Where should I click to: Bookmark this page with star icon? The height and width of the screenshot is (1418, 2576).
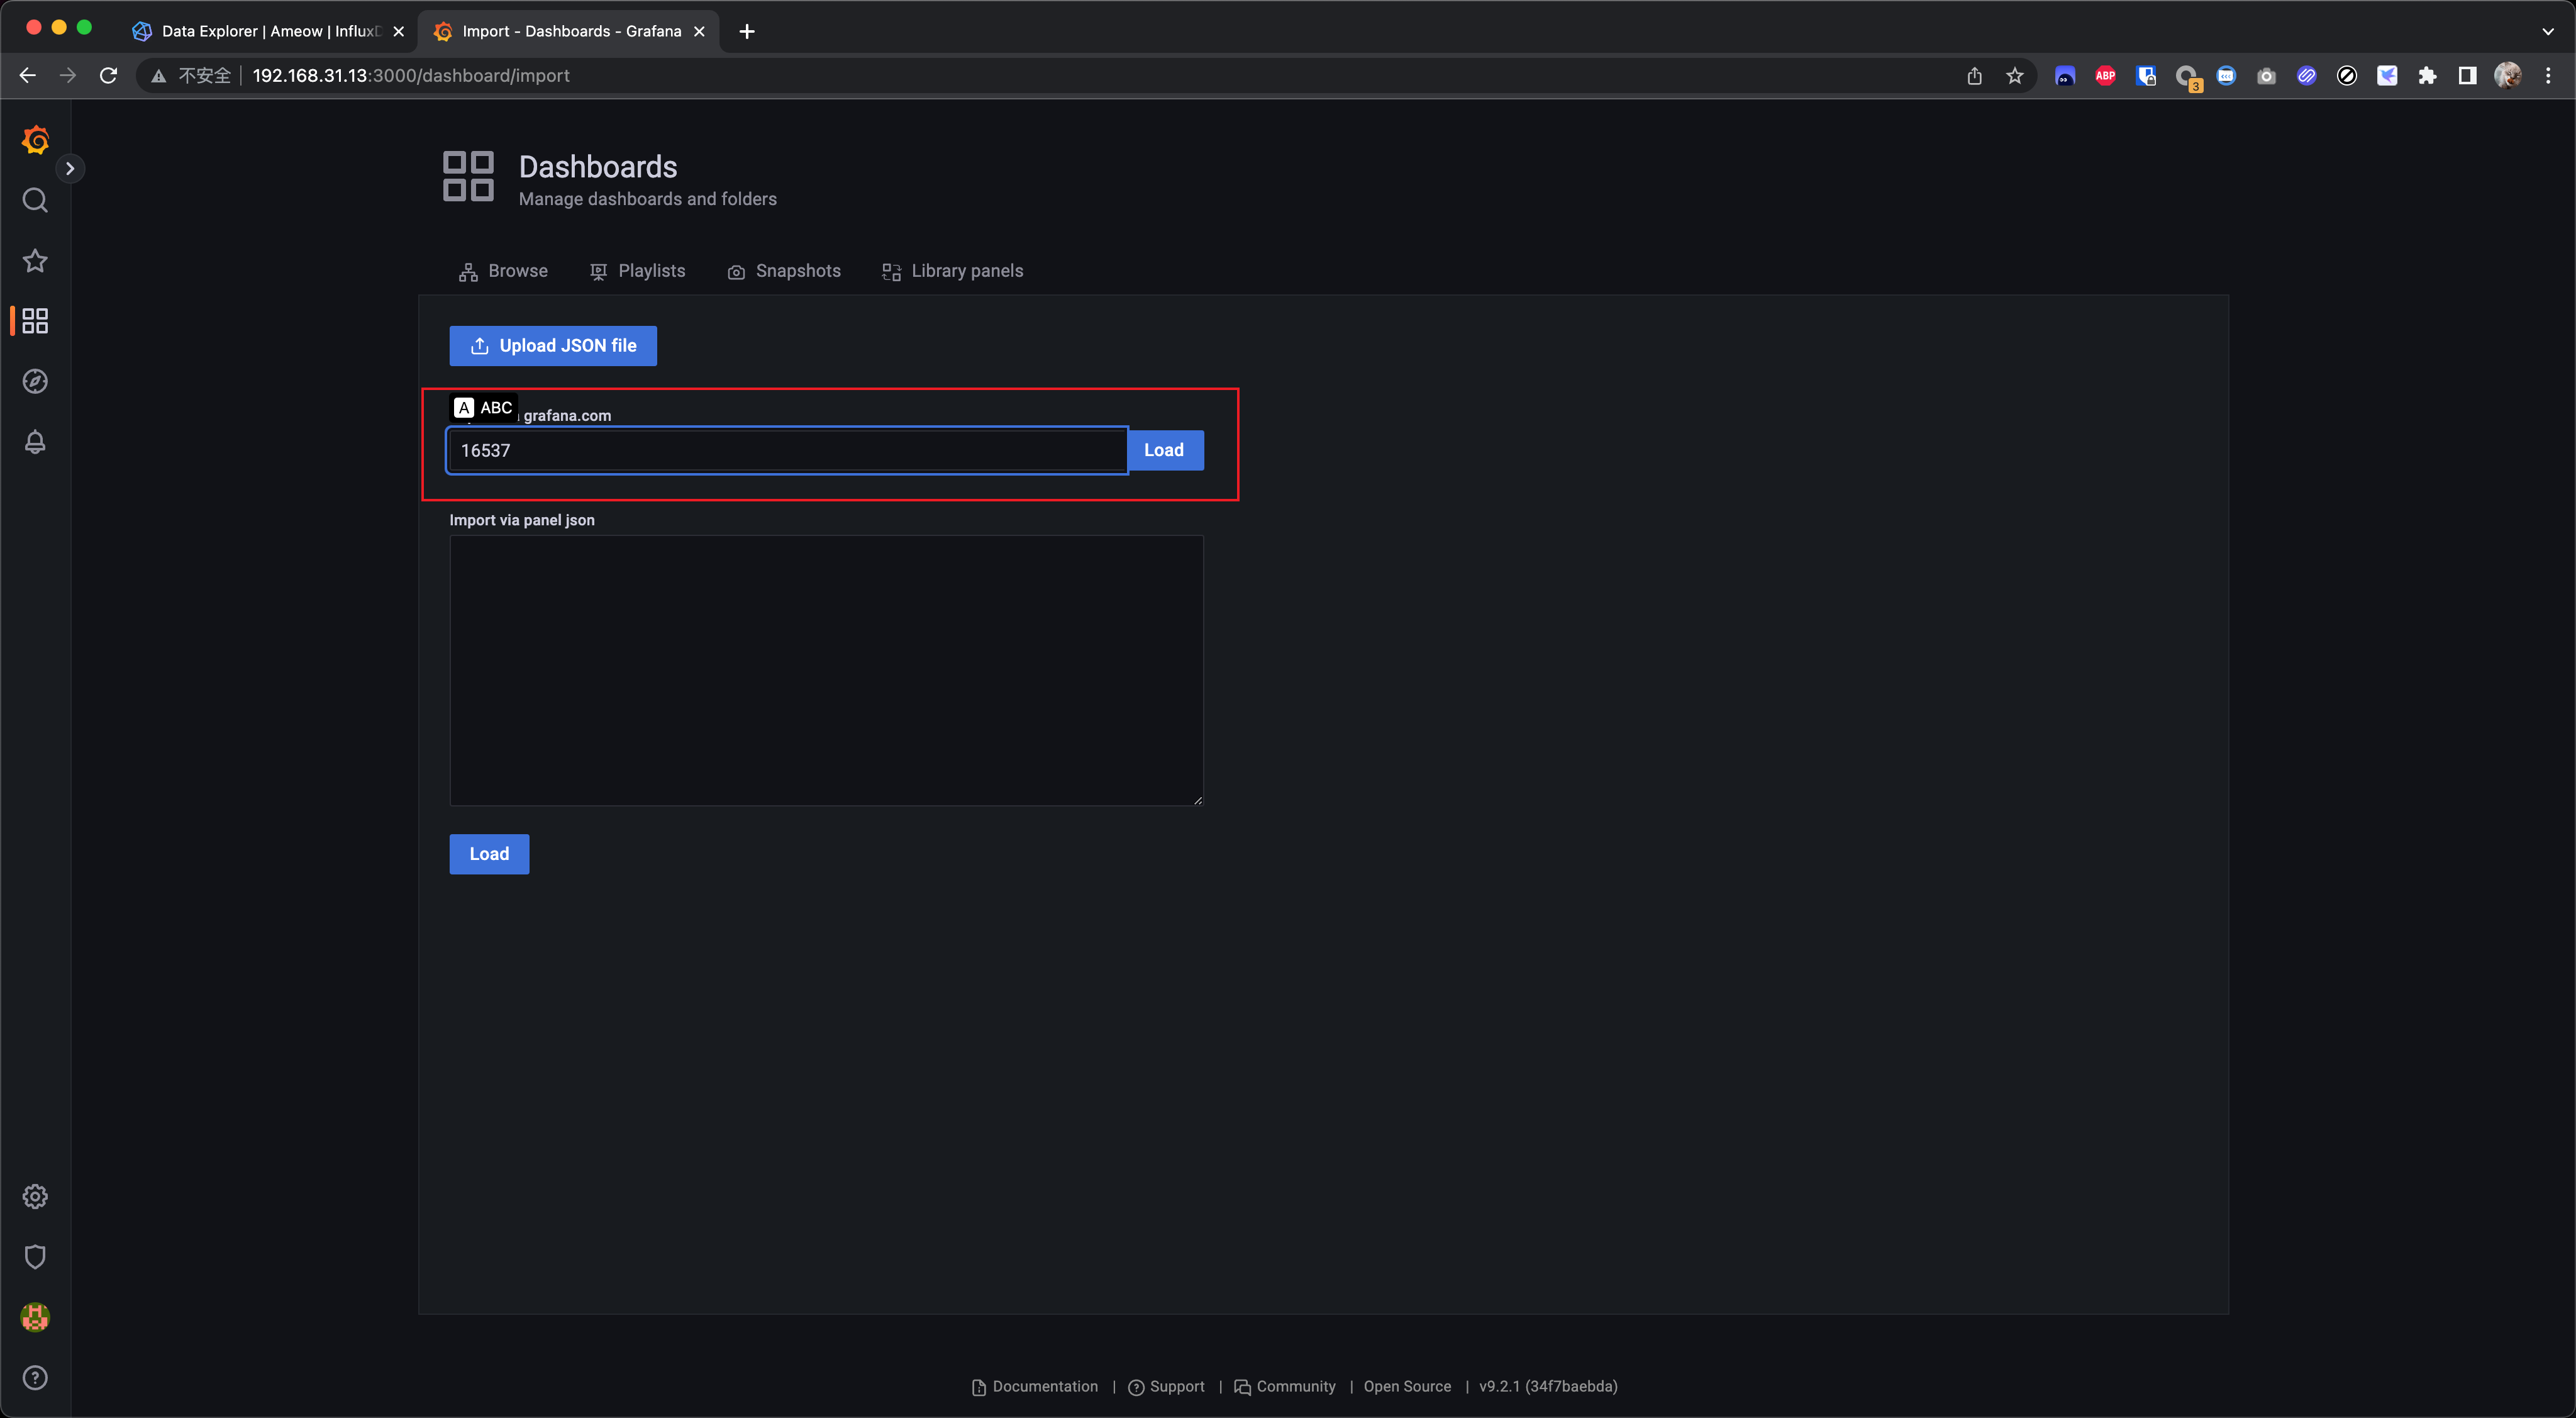pos(2014,76)
